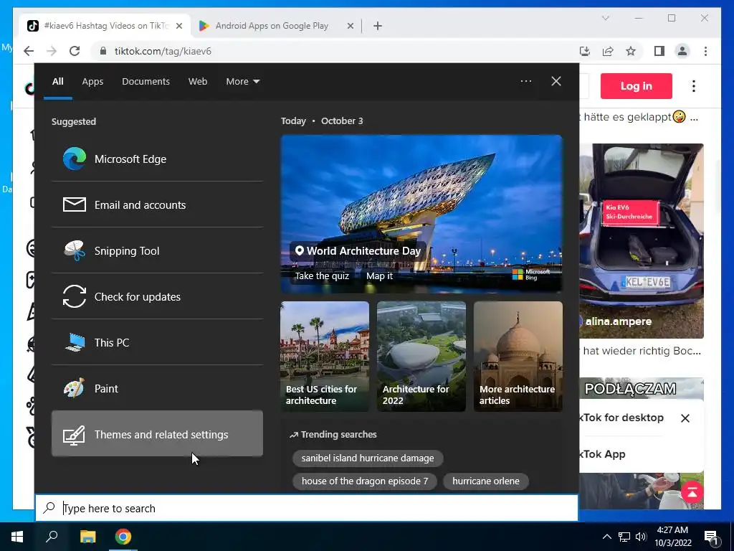Open network status tray icon

coord(624,537)
